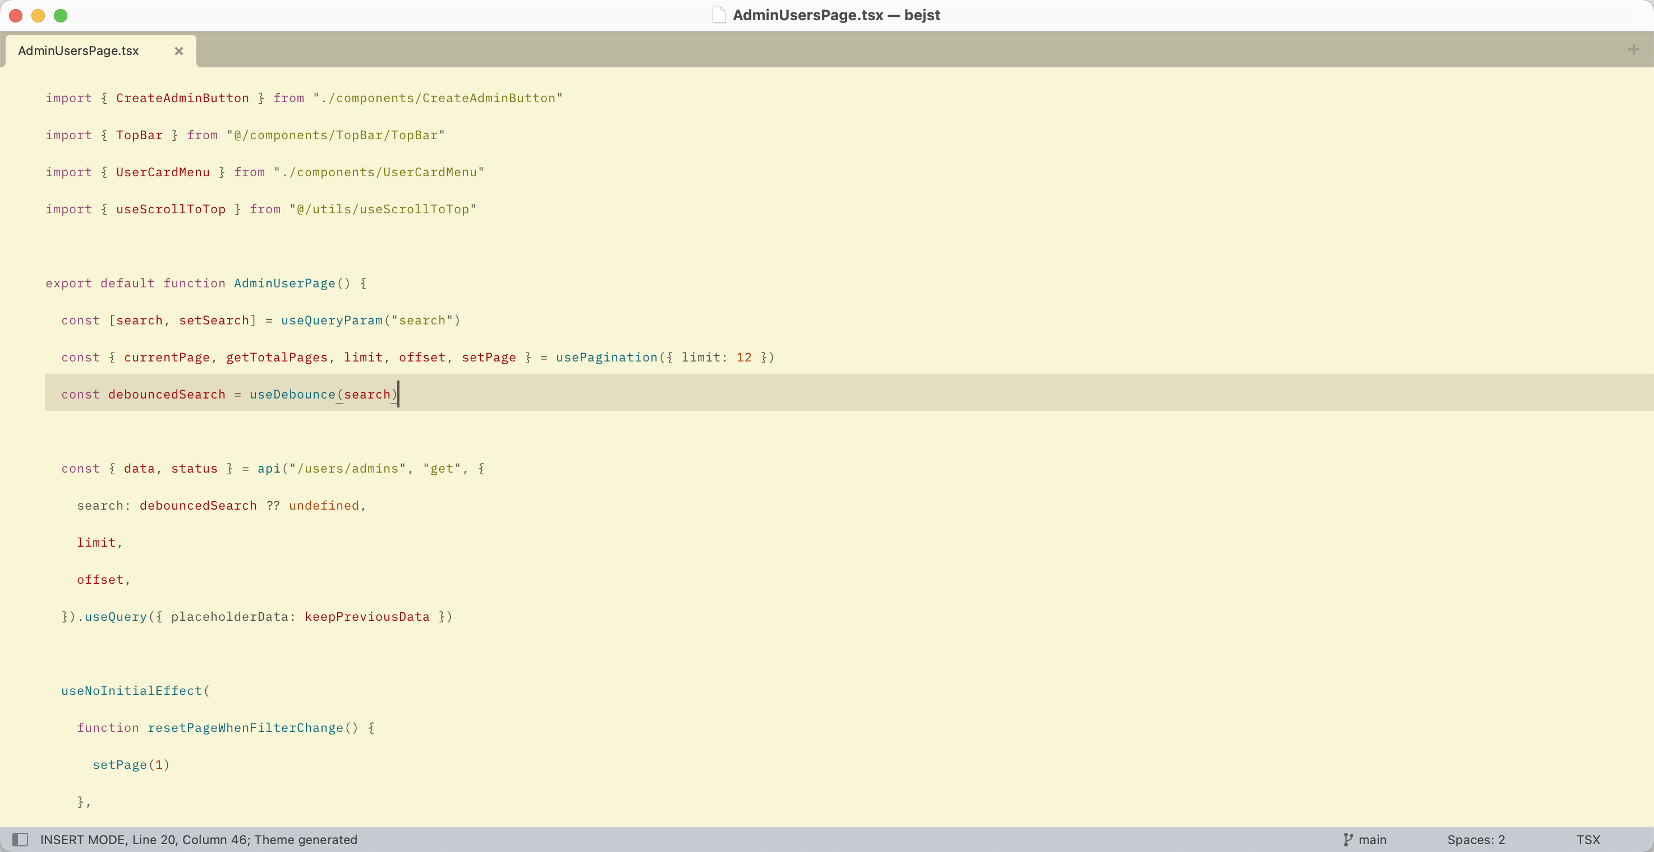1654x852 pixels.
Task: Click the "/users/admins" string literal
Action: point(347,469)
